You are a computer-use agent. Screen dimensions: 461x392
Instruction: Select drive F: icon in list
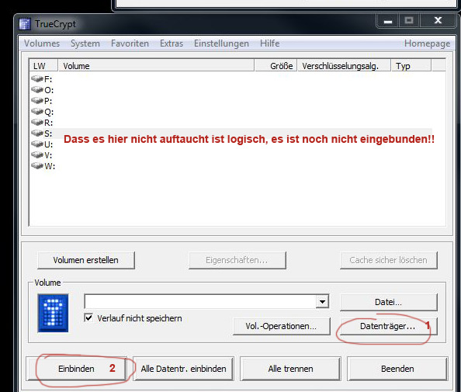(37, 79)
